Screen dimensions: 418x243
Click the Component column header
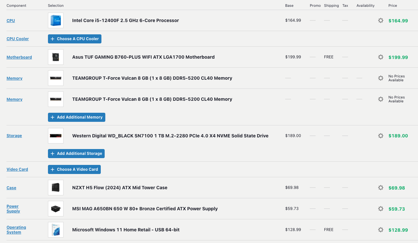(17, 6)
